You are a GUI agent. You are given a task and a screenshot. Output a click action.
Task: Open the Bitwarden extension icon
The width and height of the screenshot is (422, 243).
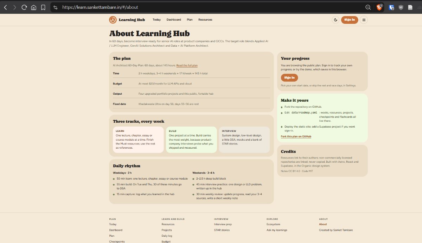coord(391,7)
